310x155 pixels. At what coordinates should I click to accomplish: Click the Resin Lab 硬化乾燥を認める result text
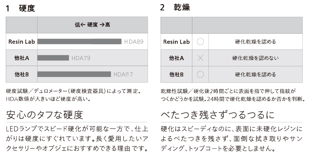[x=255, y=42]
